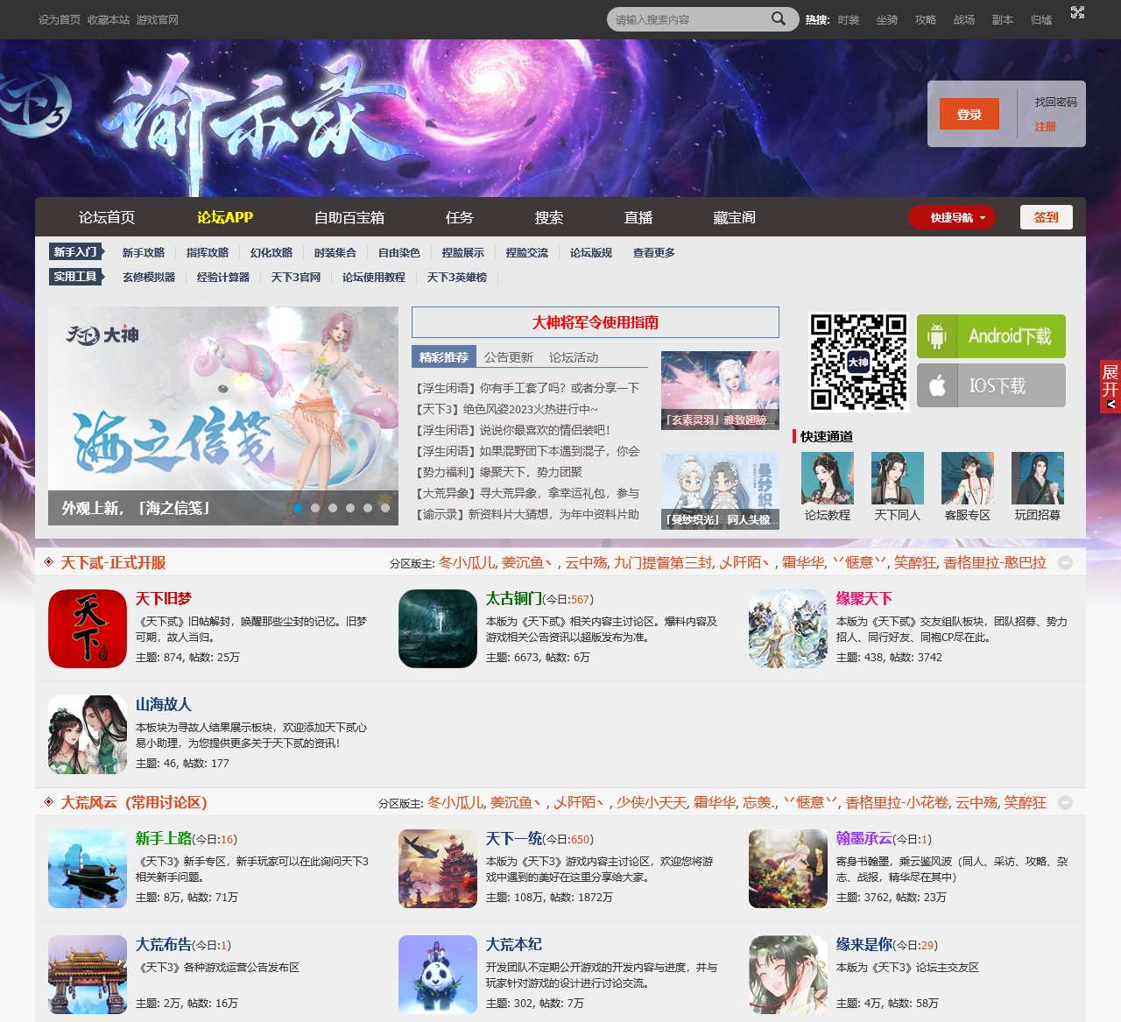
Task: Click moderator name 冬小瓜儿 in 天下贰 section
Action: pos(466,562)
